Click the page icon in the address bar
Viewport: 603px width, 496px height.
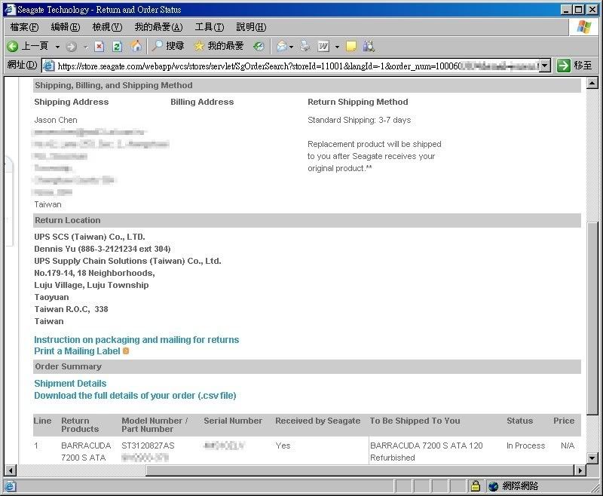[49, 66]
